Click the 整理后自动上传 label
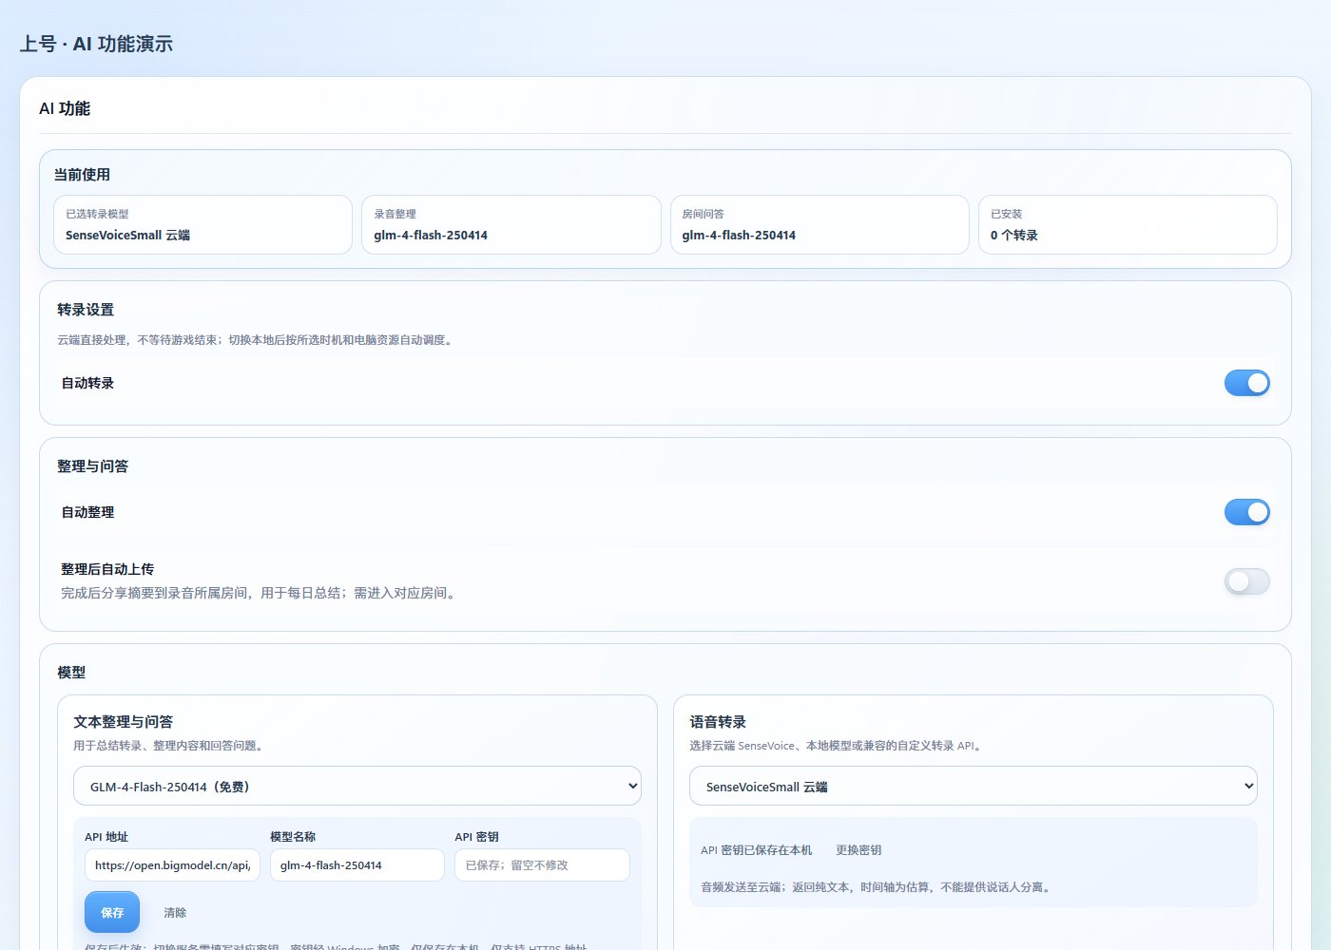 [107, 569]
